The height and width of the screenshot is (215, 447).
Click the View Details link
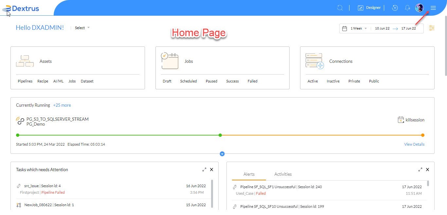coord(414,144)
